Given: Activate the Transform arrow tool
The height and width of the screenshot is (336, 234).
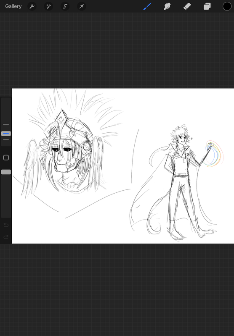Looking at the screenshot, I should coord(82,6).
